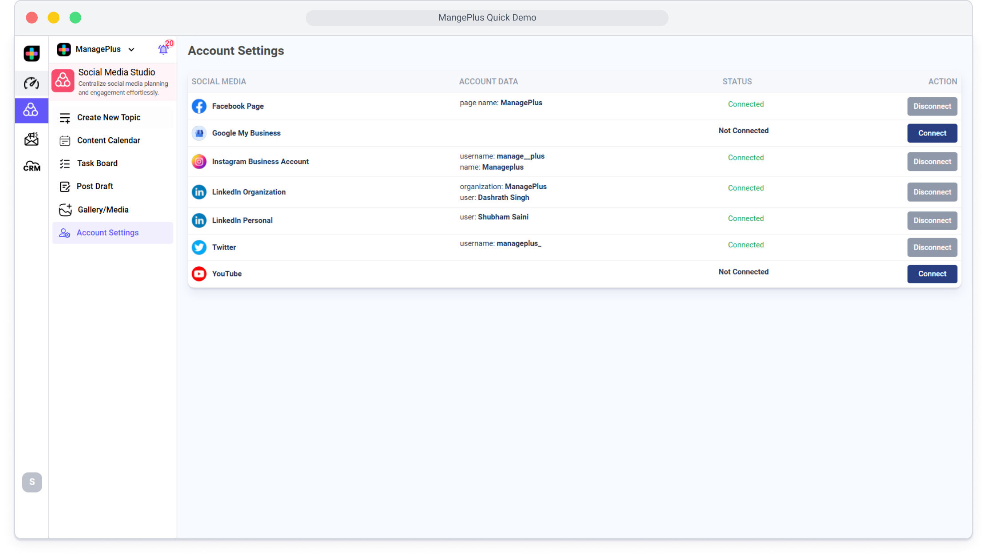This screenshot has height=556, width=986.
Task: Open the Social Media Studio sidebar icon
Action: [31, 110]
